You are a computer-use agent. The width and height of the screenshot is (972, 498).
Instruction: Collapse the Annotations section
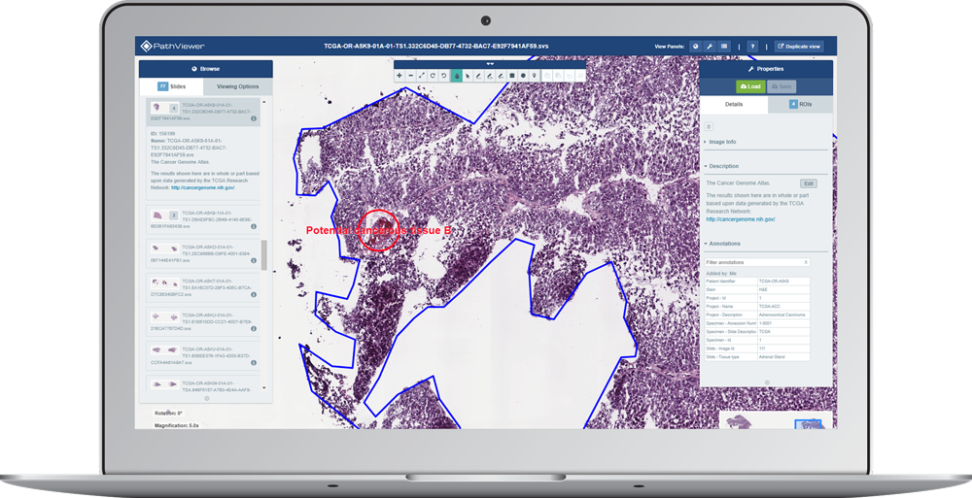pos(722,244)
